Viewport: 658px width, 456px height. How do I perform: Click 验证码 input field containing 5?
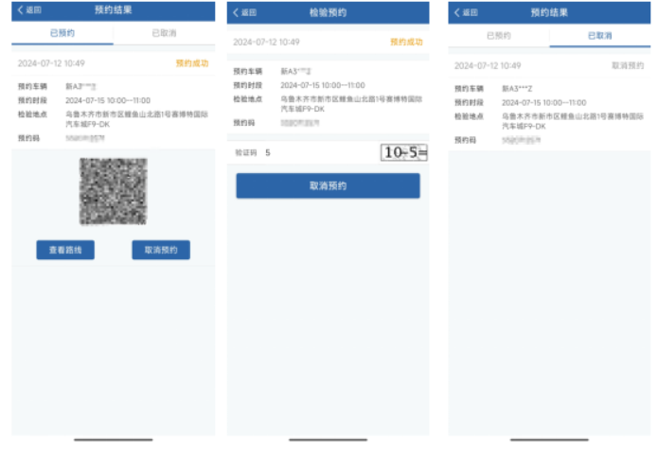(321, 152)
